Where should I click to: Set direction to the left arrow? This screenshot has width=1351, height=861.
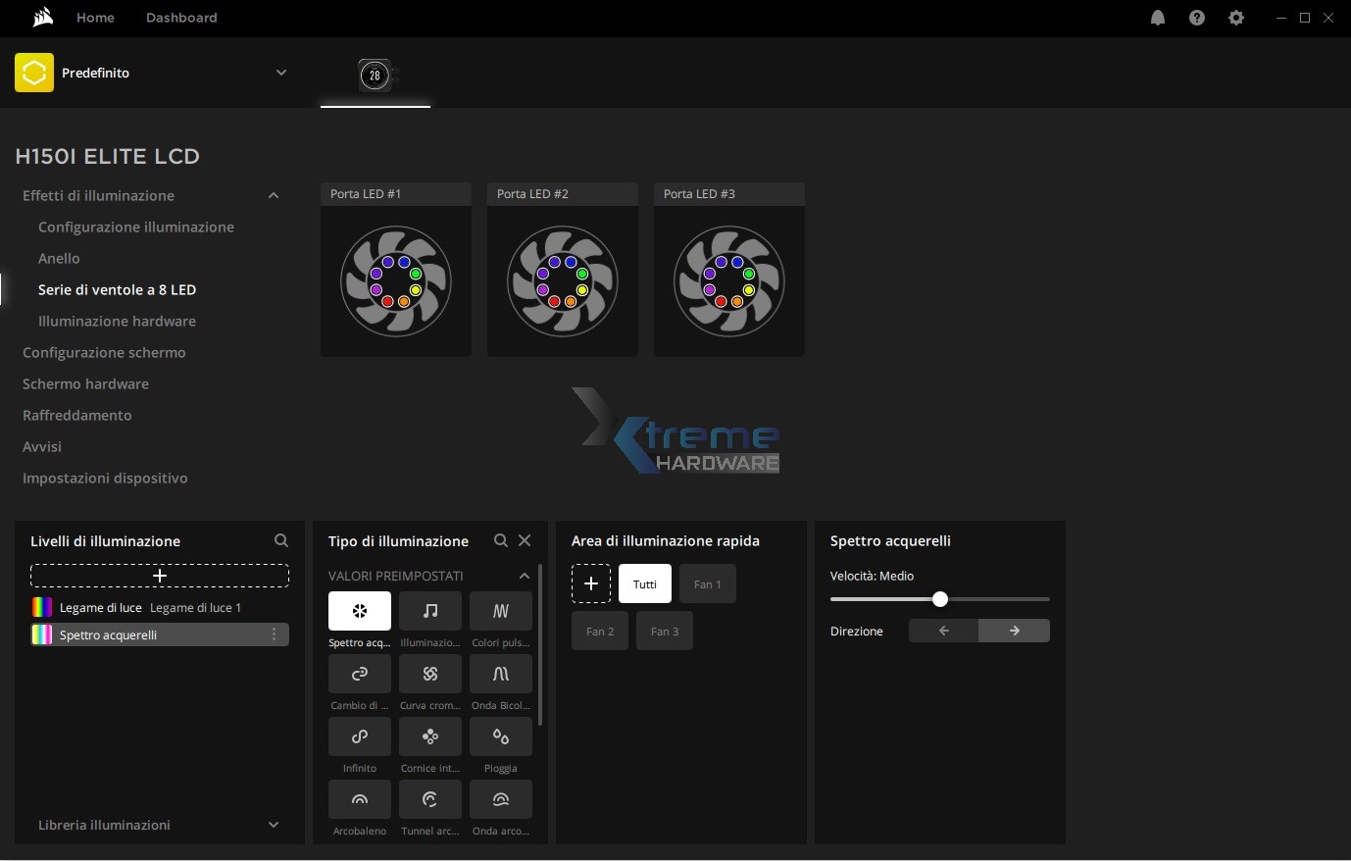tap(943, 631)
